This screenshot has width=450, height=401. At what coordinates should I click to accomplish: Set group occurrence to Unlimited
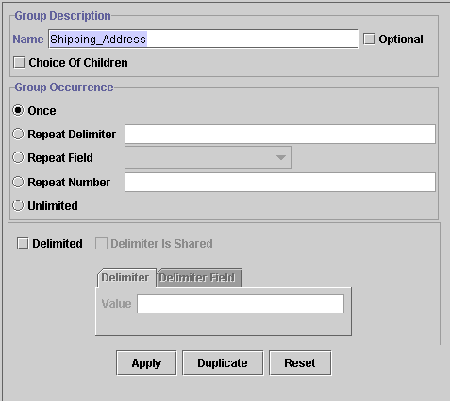18,205
